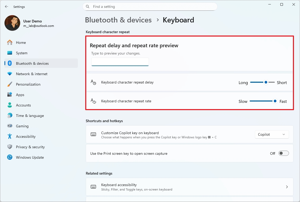Expand the Keyboard accessibility settings chevron

pyautogui.click(x=287, y=187)
